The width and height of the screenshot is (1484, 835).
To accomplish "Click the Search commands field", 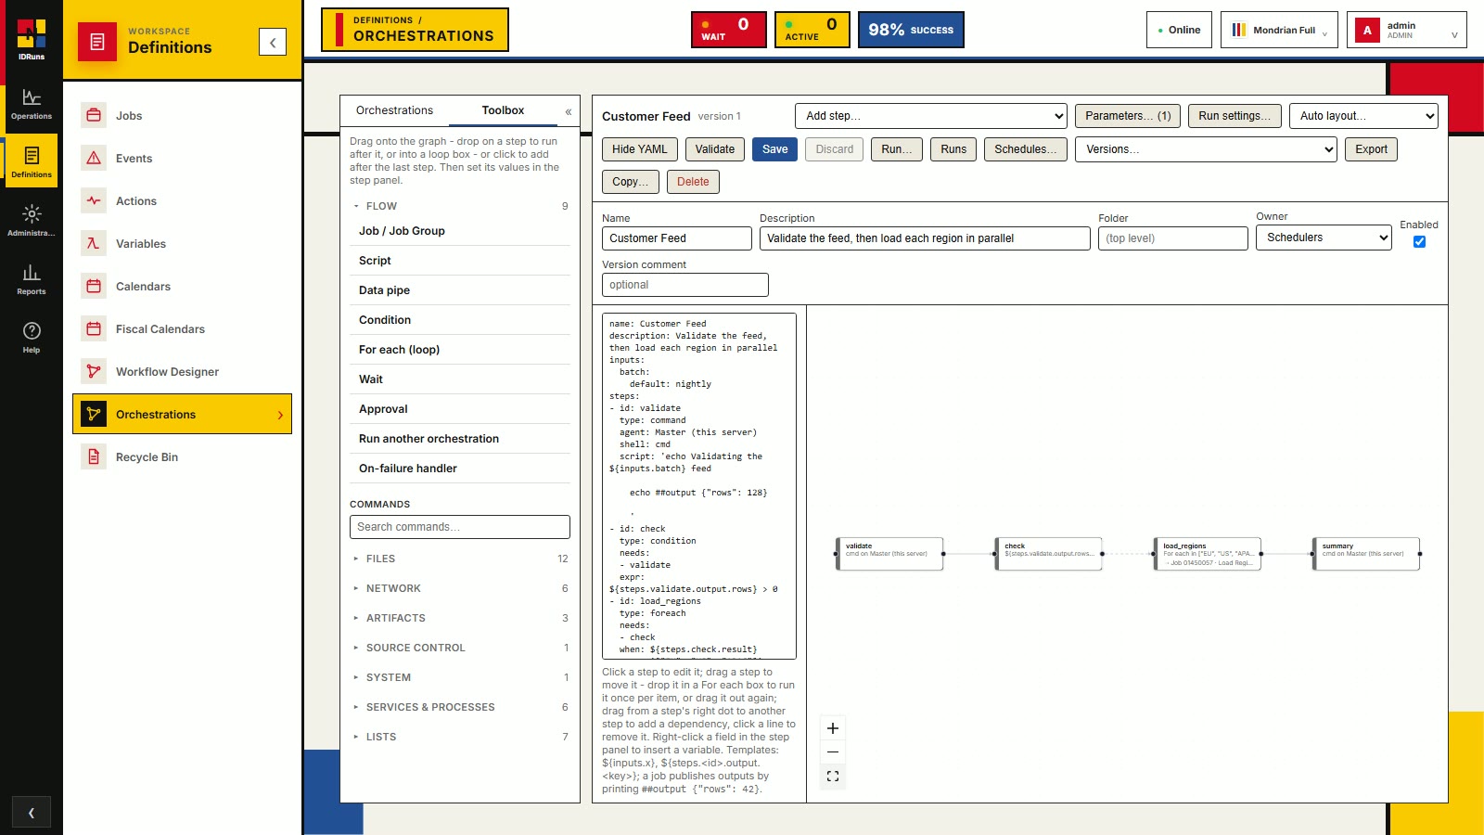I will (x=460, y=527).
